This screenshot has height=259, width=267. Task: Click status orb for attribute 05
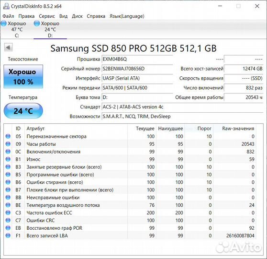pos(8,136)
